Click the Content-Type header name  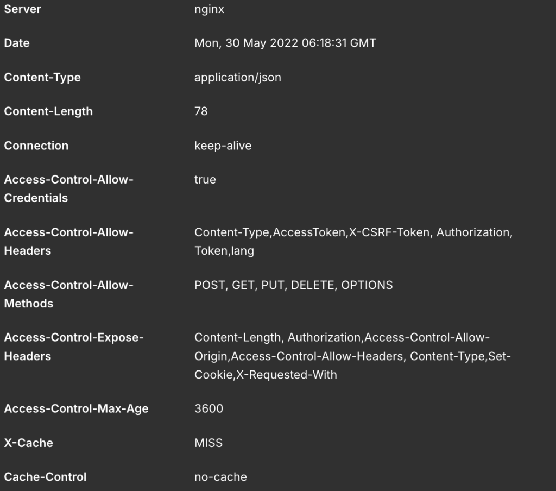[x=42, y=77]
